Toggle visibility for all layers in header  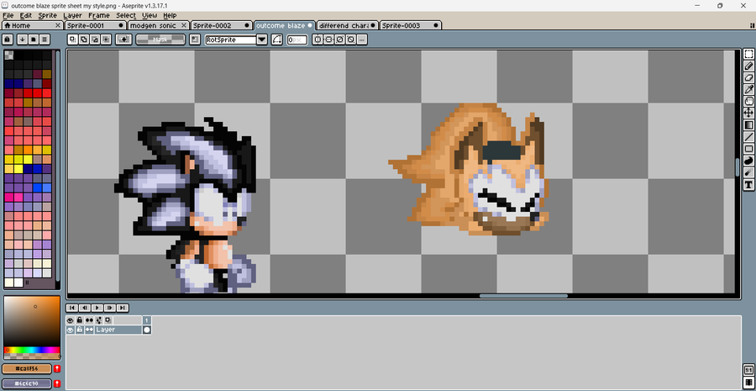pos(71,320)
